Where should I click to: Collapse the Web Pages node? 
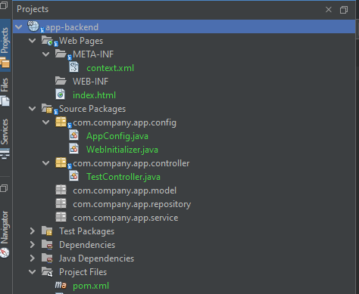tap(32, 40)
